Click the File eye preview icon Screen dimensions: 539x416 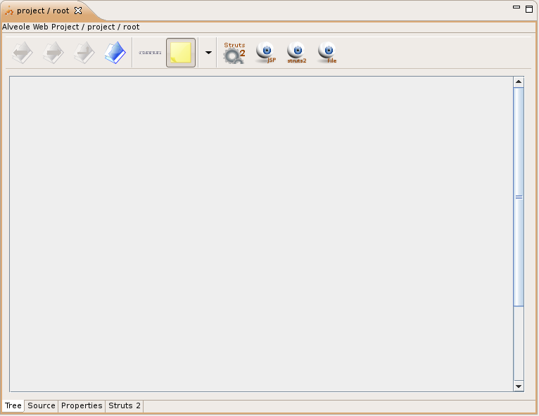coord(327,53)
